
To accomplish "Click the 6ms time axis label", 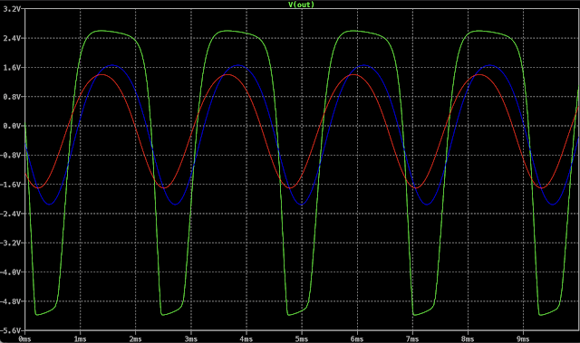I will 357,339.
